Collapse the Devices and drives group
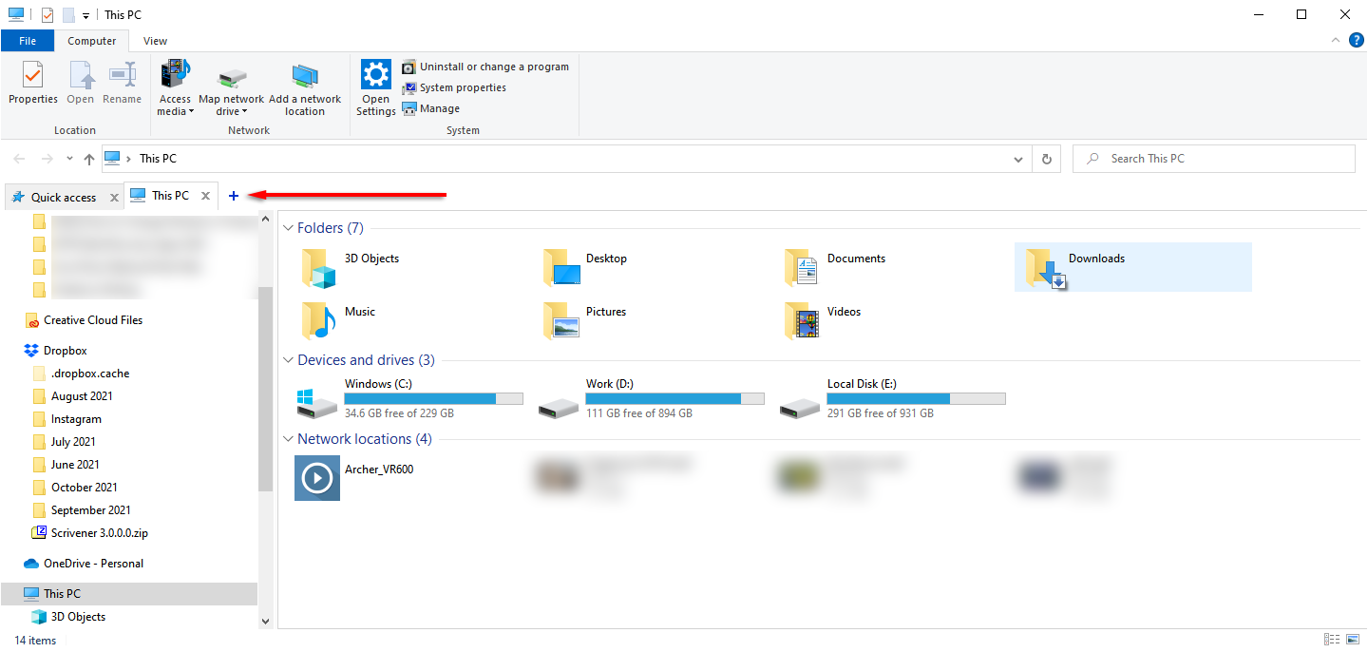Viewport: 1368px width, 652px height. (x=289, y=360)
